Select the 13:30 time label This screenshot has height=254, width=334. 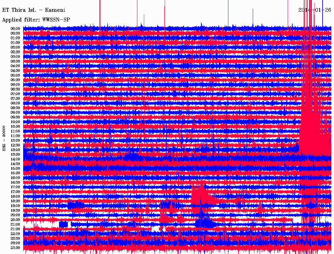tap(15, 154)
